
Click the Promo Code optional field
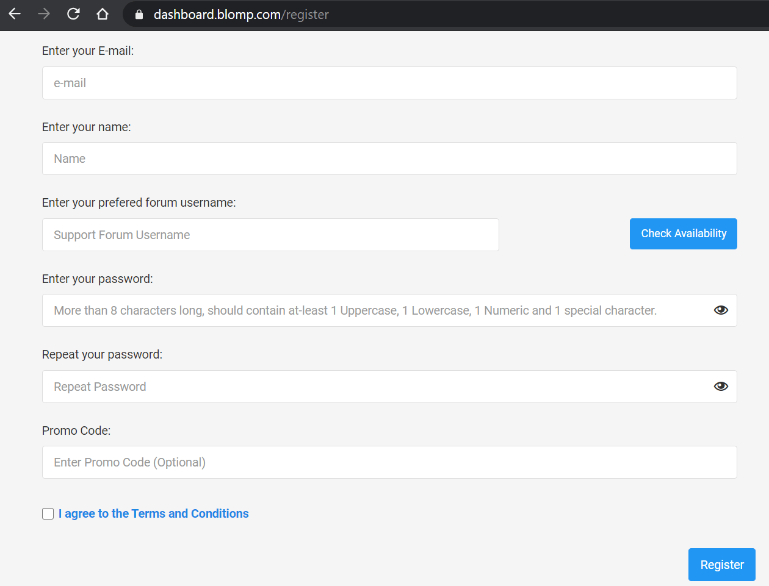pos(389,462)
